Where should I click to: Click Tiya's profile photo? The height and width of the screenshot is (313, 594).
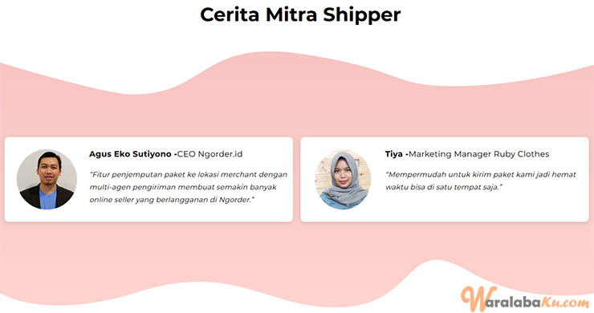343,179
